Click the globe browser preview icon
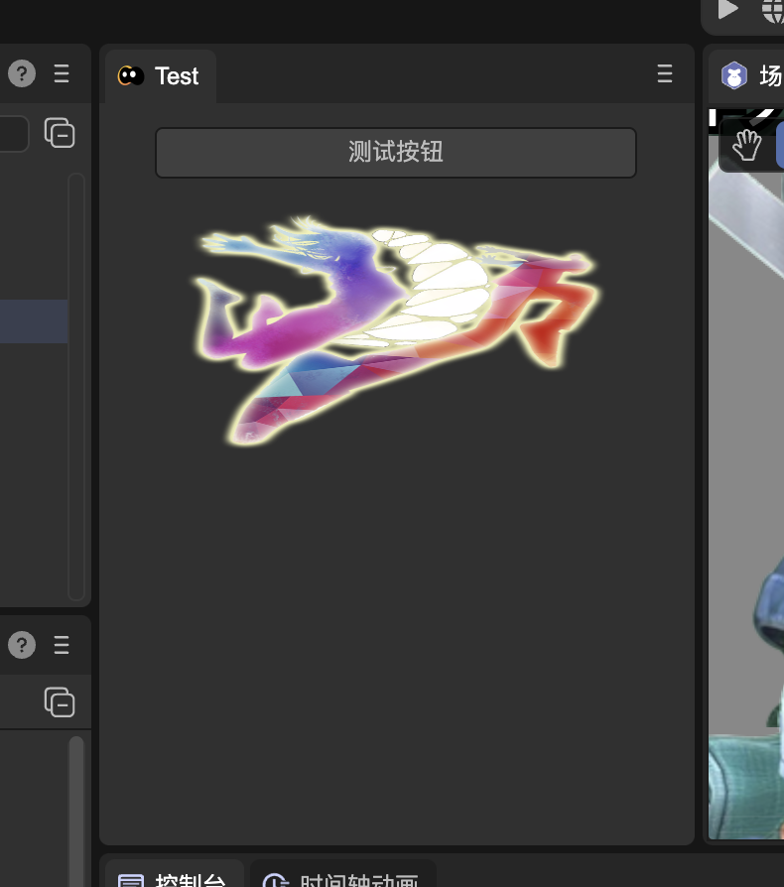This screenshot has width=784, height=887. (x=773, y=10)
